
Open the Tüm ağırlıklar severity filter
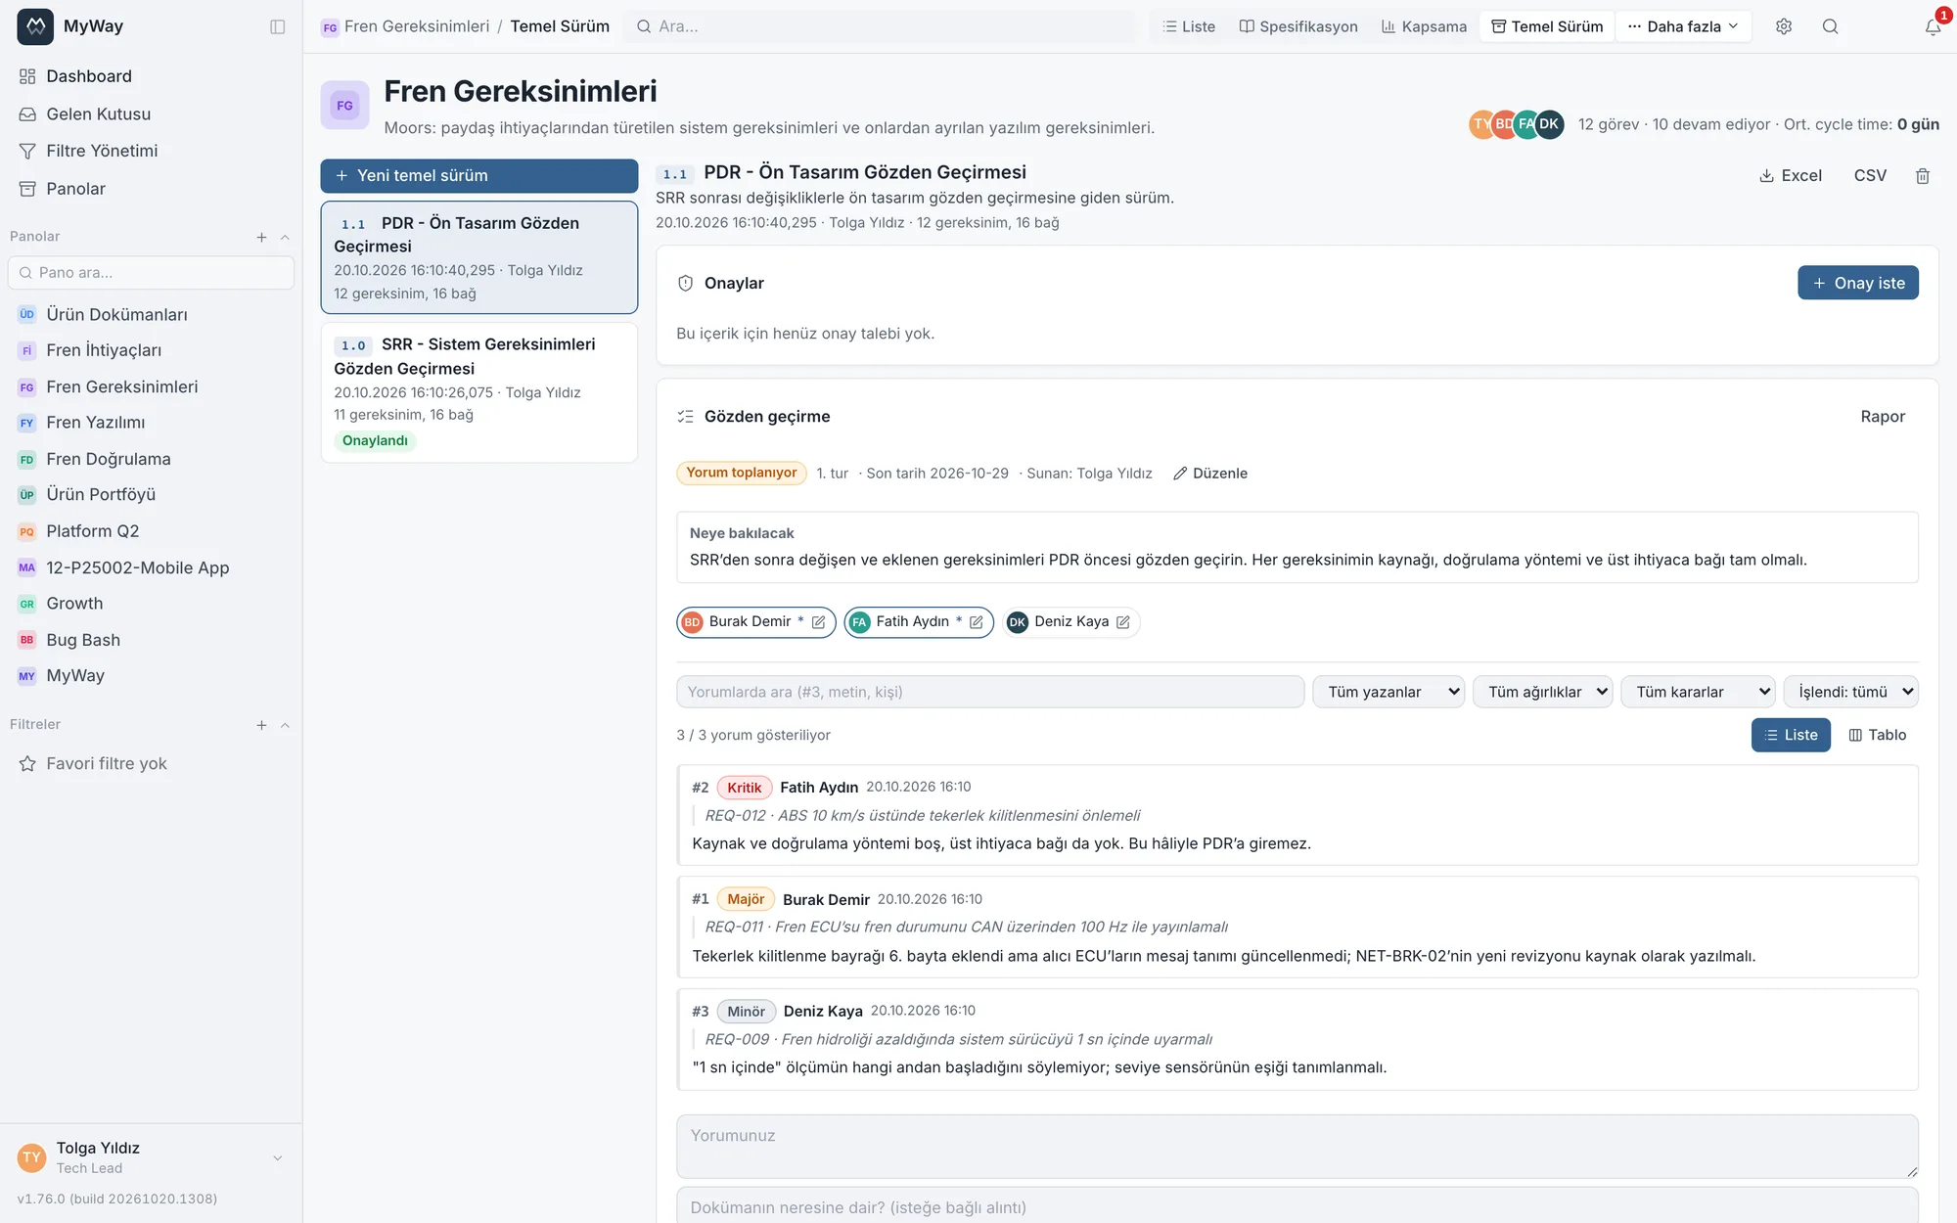1543,692
